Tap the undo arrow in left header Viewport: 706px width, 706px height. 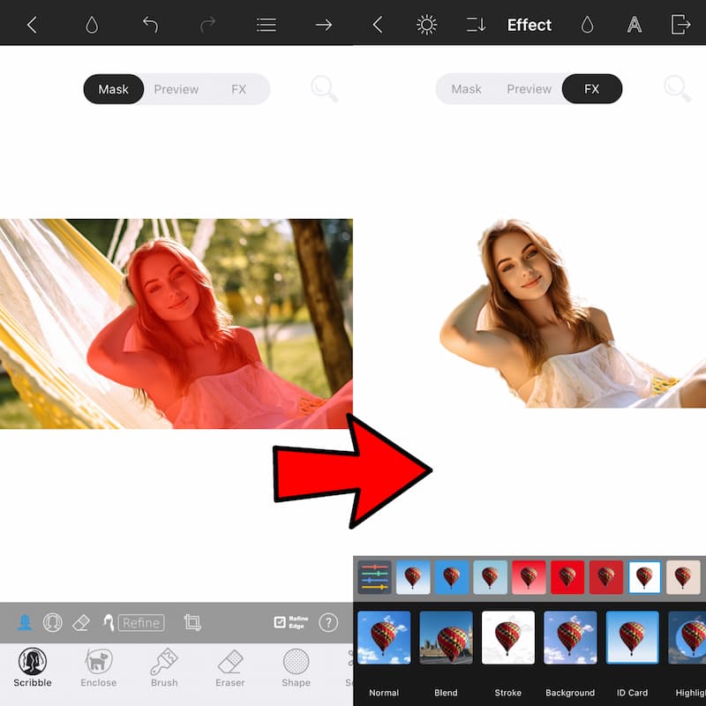coord(150,25)
